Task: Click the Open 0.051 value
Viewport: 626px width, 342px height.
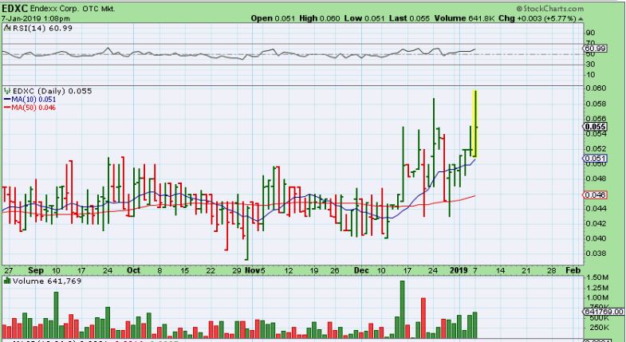Action: (x=273, y=18)
